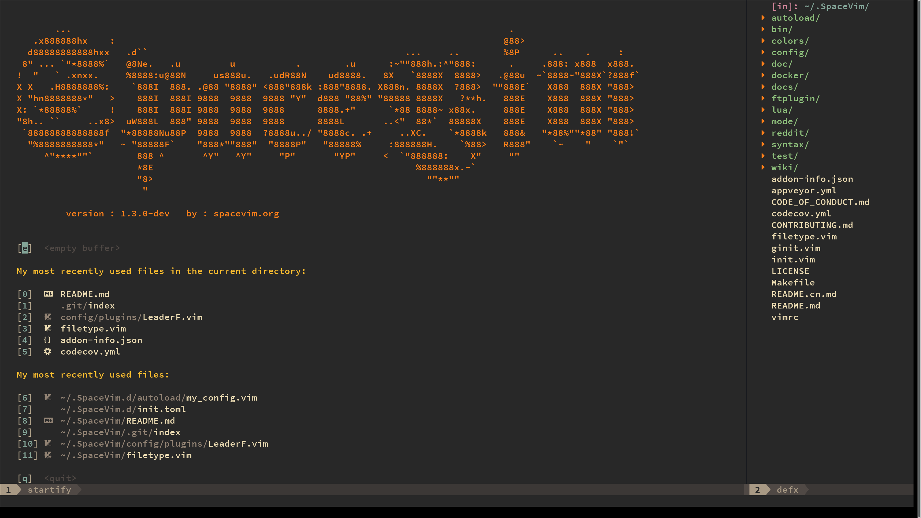Screen dimensions: 921x518
Task: Select the startify statusline tab
Action: pos(49,490)
